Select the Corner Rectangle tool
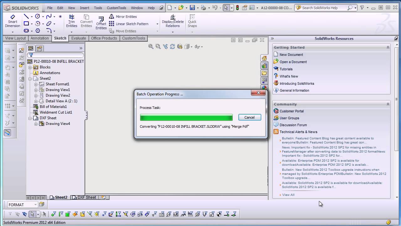Viewport: 401px width, 226px height. (26, 24)
